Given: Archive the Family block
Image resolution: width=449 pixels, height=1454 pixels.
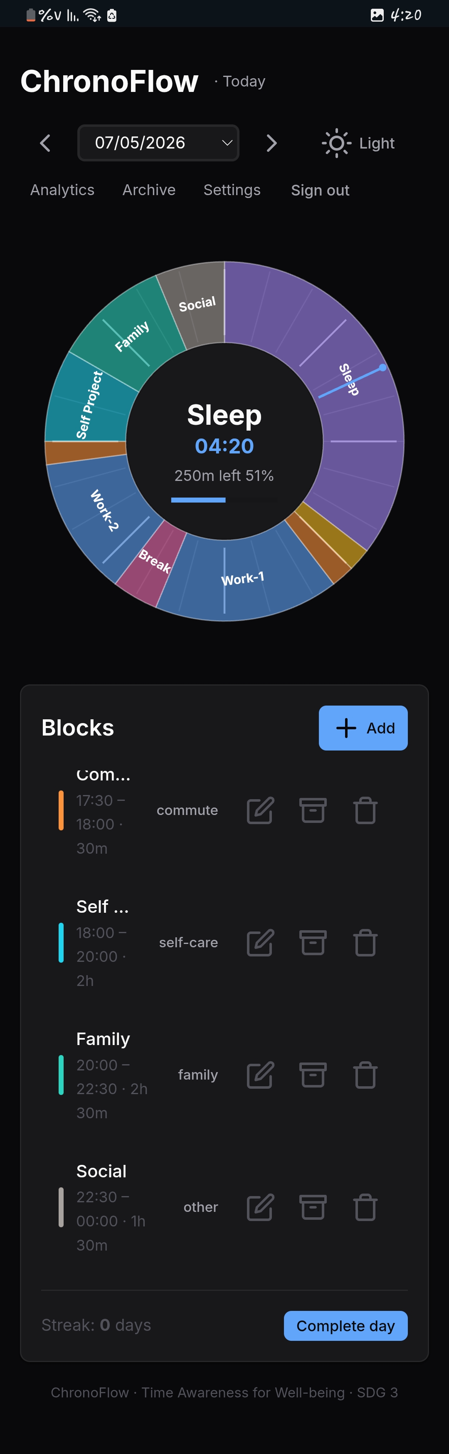Looking at the screenshot, I should [313, 1075].
